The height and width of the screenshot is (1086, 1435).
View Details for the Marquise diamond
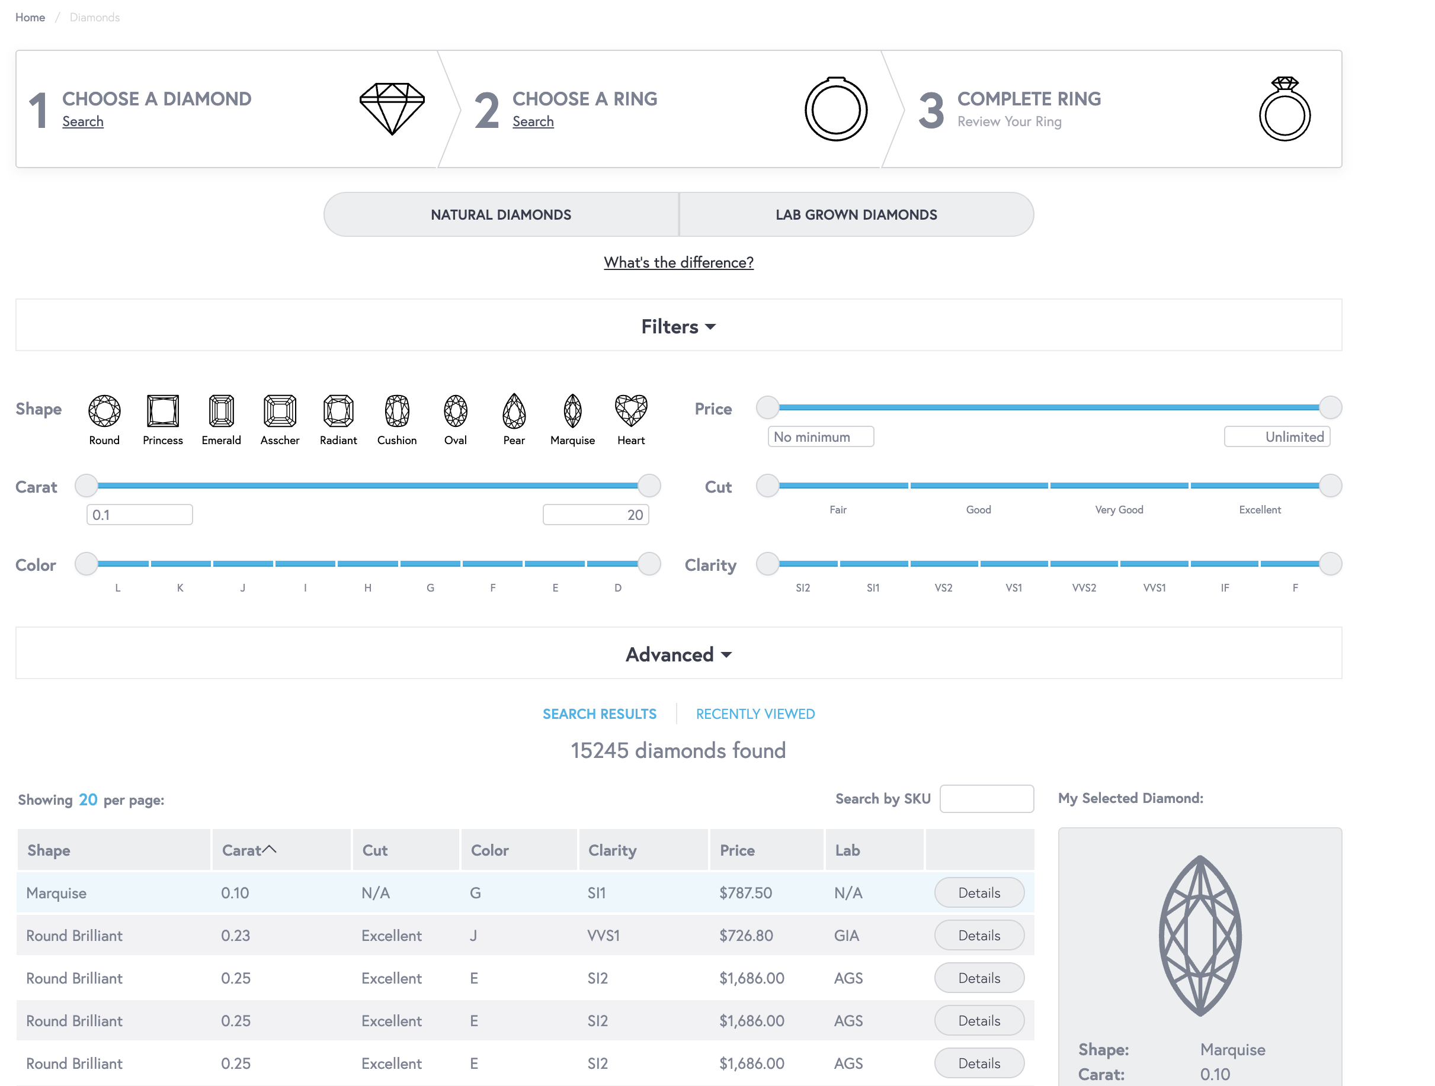click(978, 893)
